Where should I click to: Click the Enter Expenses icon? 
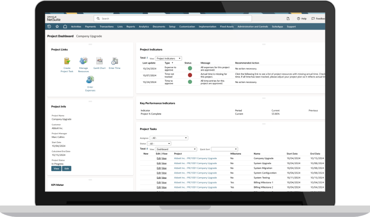click(90, 81)
